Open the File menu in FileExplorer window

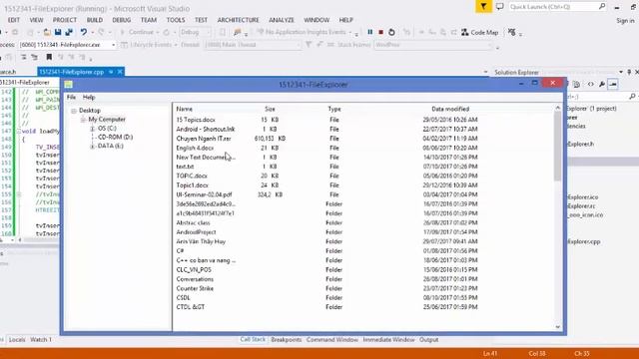point(71,98)
